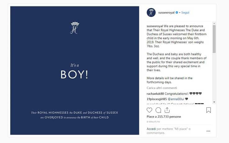Open the likes count Piace a 215.733 persone
The height and width of the screenshot is (143, 229).
click(164, 117)
